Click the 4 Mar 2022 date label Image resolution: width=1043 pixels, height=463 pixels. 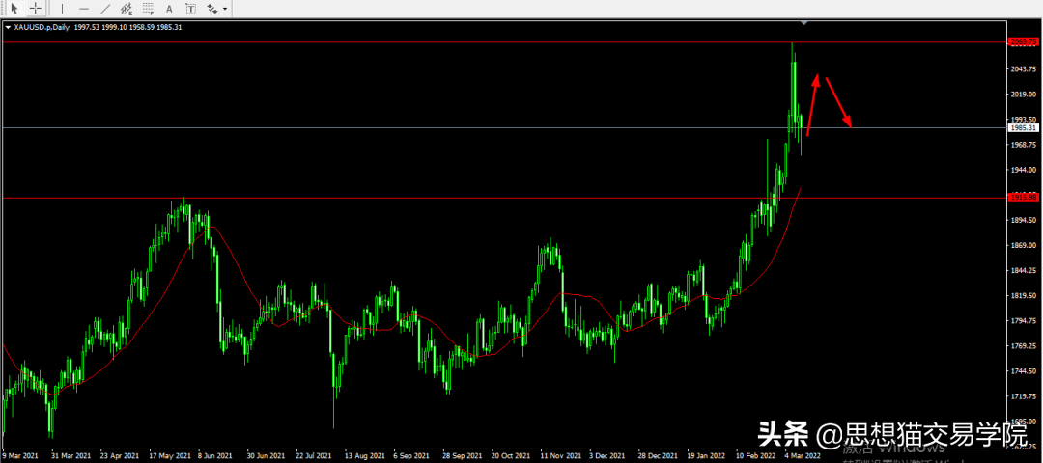802,456
